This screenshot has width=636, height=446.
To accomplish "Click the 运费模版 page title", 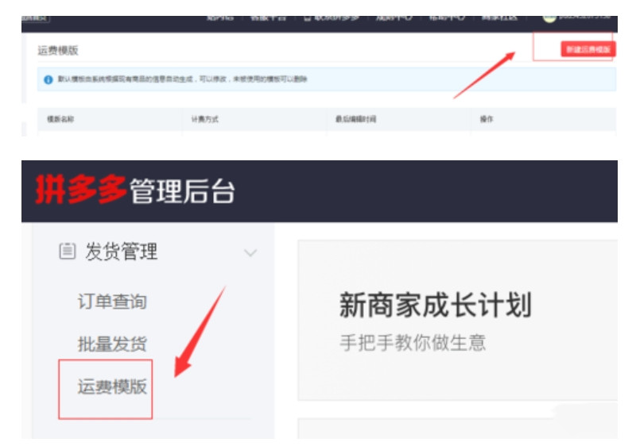I will [x=58, y=51].
